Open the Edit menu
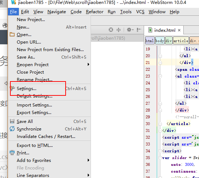The image size is (199, 178). coord(25,12)
